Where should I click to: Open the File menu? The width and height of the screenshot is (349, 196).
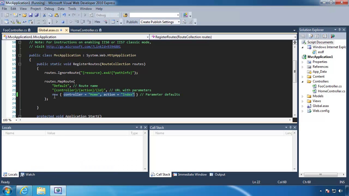pyautogui.click(x=4, y=9)
